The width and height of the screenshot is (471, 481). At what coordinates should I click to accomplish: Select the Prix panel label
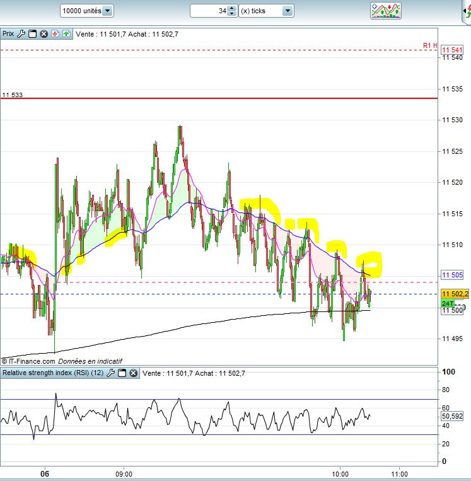tap(8, 34)
